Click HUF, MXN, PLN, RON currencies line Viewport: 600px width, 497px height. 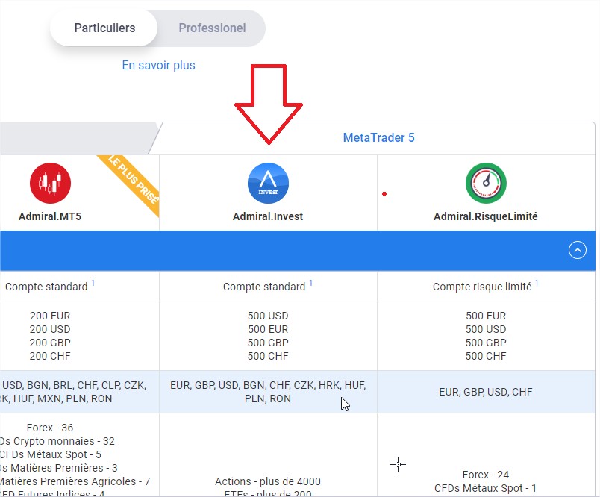(56, 398)
